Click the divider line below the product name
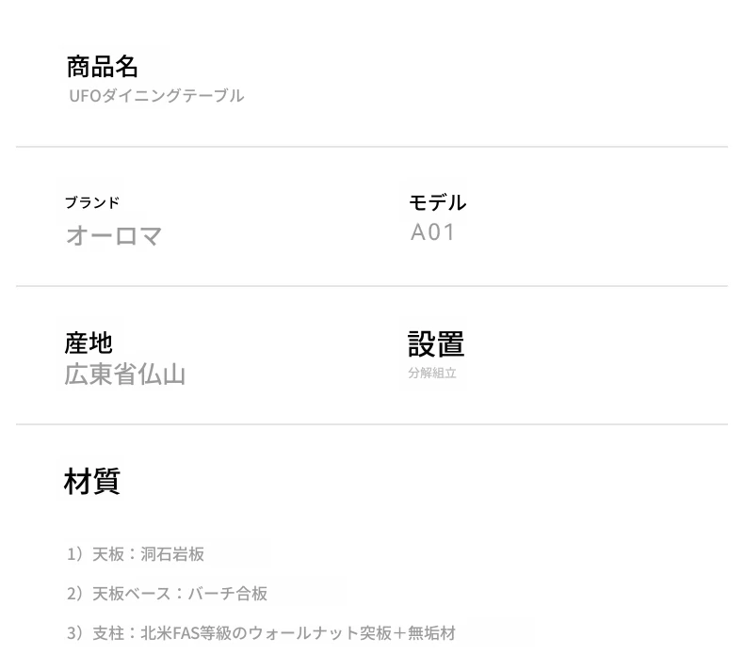 point(371,147)
